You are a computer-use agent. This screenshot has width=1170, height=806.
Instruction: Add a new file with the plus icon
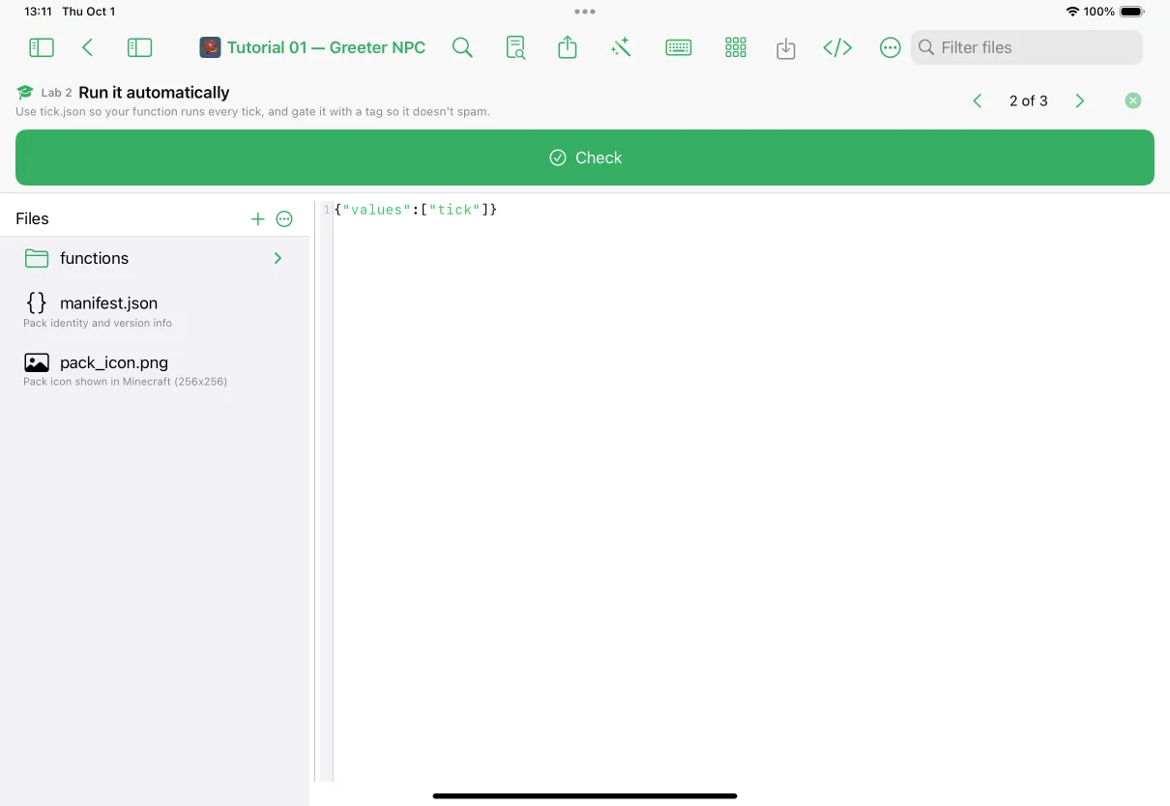coord(258,219)
